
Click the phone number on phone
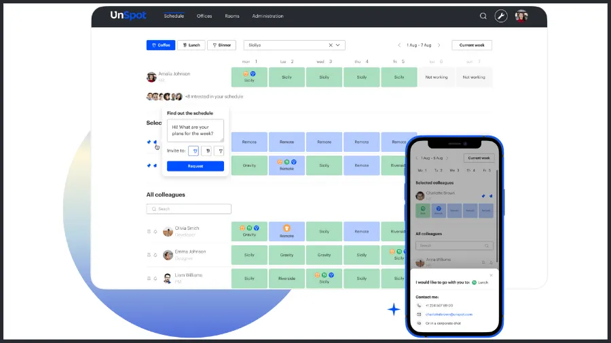(x=439, y=306)
